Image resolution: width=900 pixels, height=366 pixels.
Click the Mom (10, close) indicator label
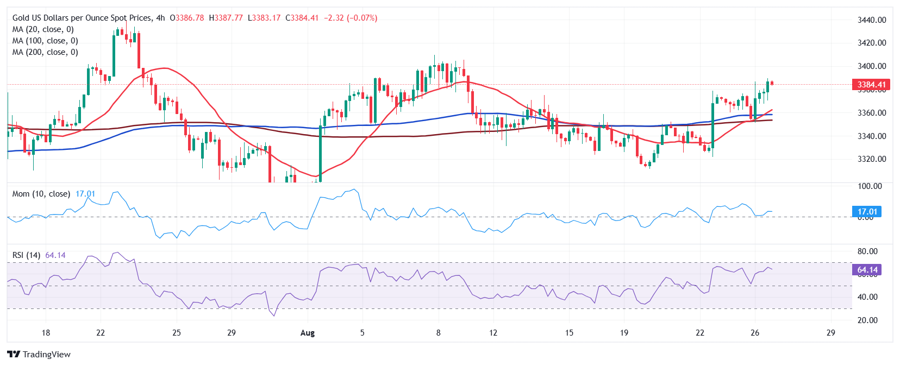tap(41, 194)
